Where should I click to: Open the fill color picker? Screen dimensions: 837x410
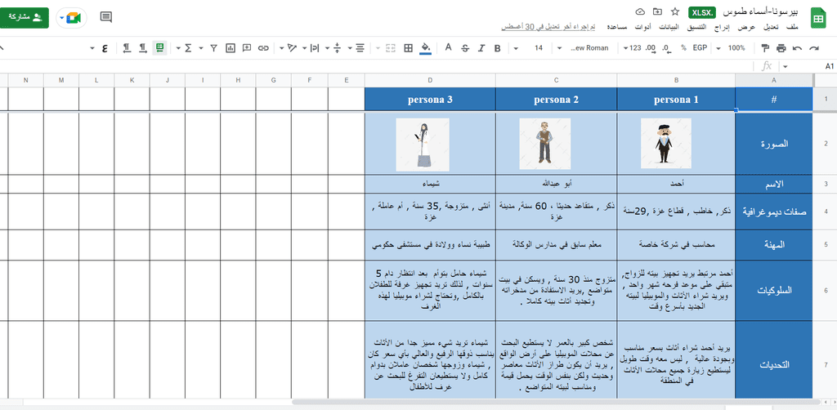tap(425, 48)
